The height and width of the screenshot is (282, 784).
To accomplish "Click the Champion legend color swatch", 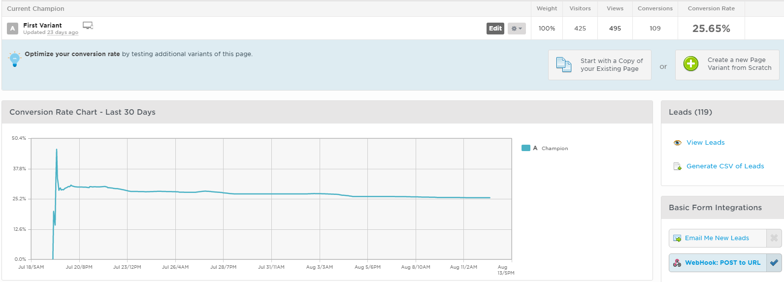I will point(526,148).
